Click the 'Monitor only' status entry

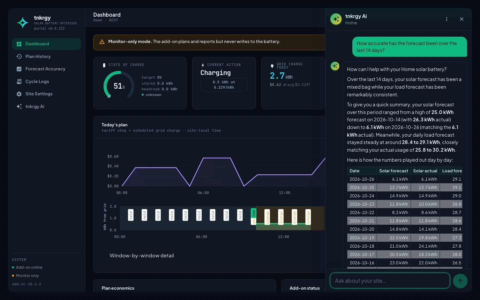tap(26, 276)
